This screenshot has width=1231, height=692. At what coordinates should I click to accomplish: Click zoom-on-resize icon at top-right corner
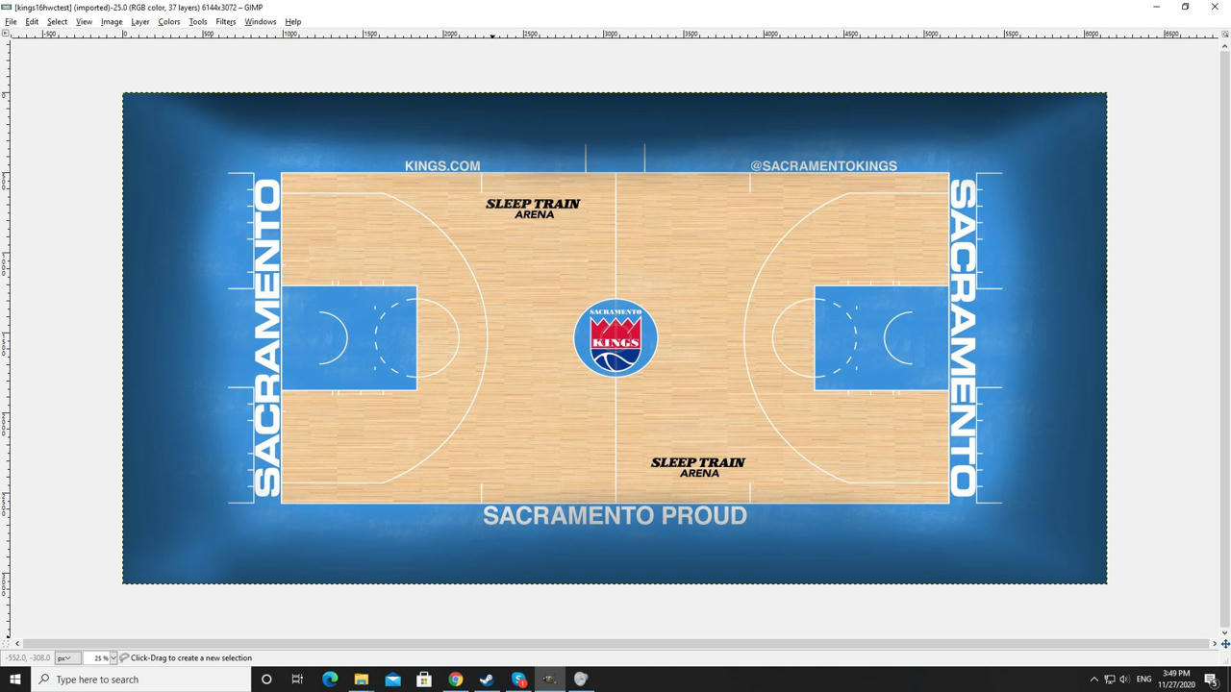click(1225, 34)
